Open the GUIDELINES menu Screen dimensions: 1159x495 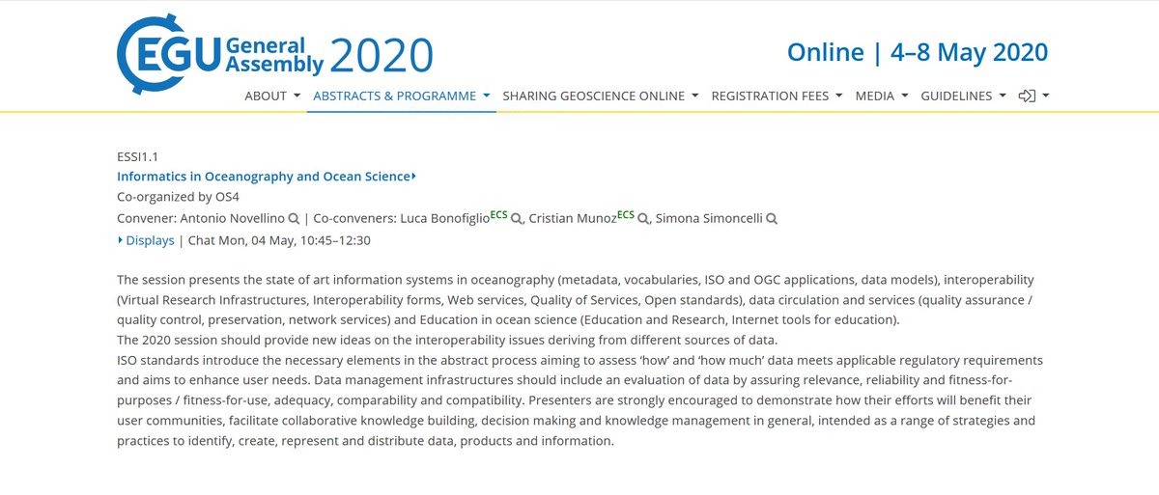[964, 96]
